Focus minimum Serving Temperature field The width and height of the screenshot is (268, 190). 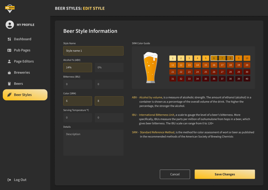[77, 118]
